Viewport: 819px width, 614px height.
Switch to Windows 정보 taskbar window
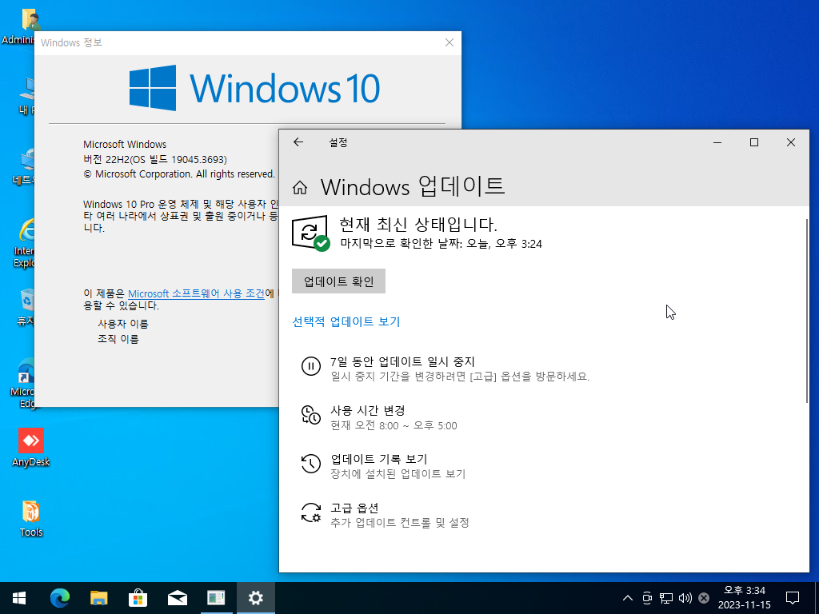click(216, 598)
